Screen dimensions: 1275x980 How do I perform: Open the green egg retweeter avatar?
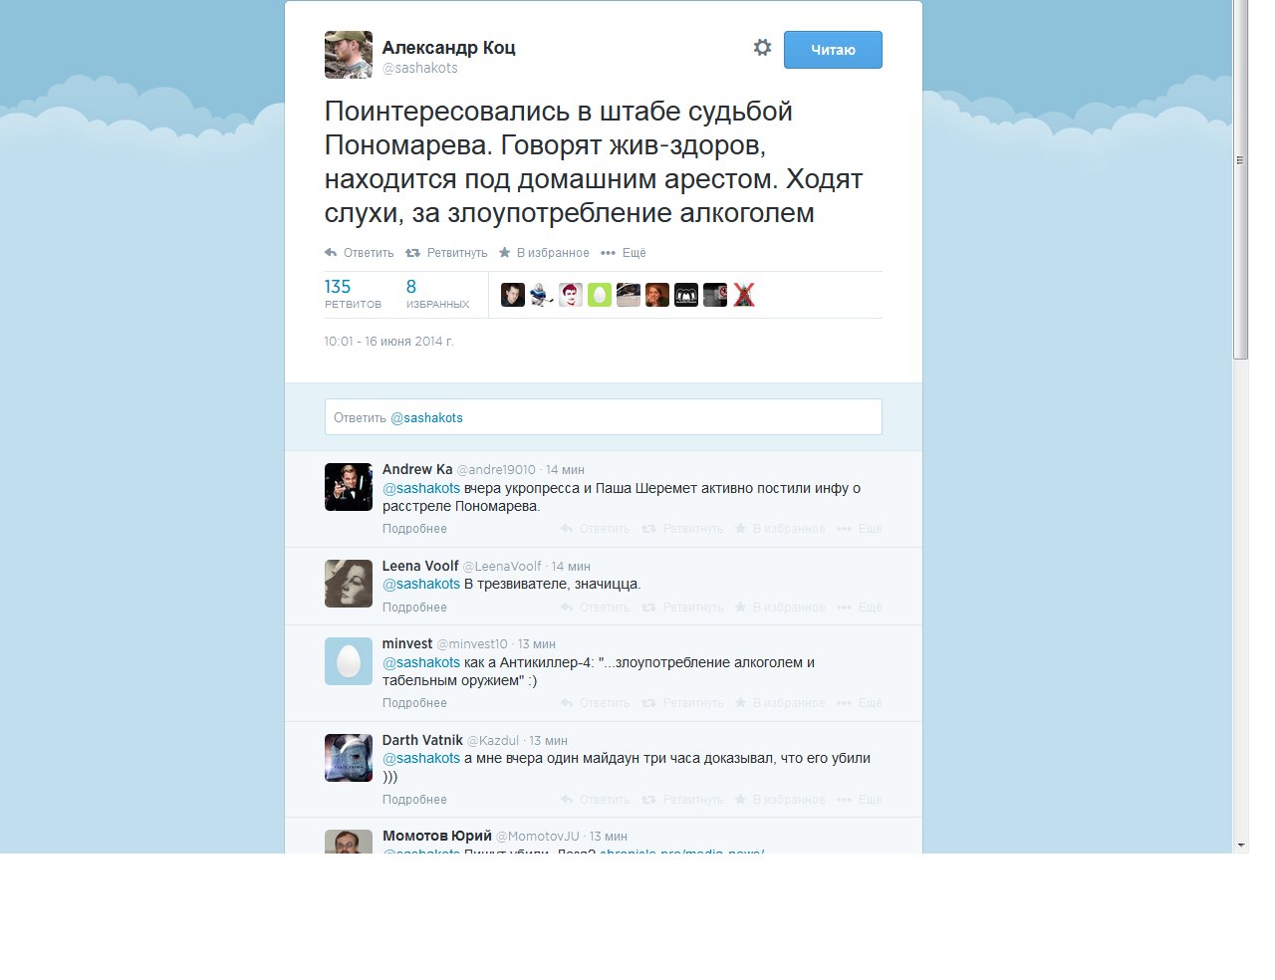(x=600, y=295)
